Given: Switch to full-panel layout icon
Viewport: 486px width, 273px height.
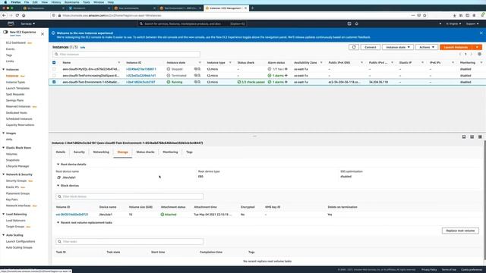Looking at the screenshot, I should pos(480,136).
